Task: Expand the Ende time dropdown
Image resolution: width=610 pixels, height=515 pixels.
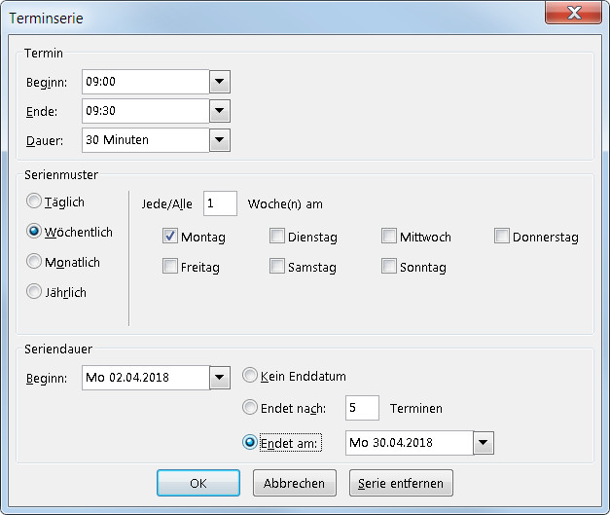Action: pyautogui.click(x=220, y=111)
